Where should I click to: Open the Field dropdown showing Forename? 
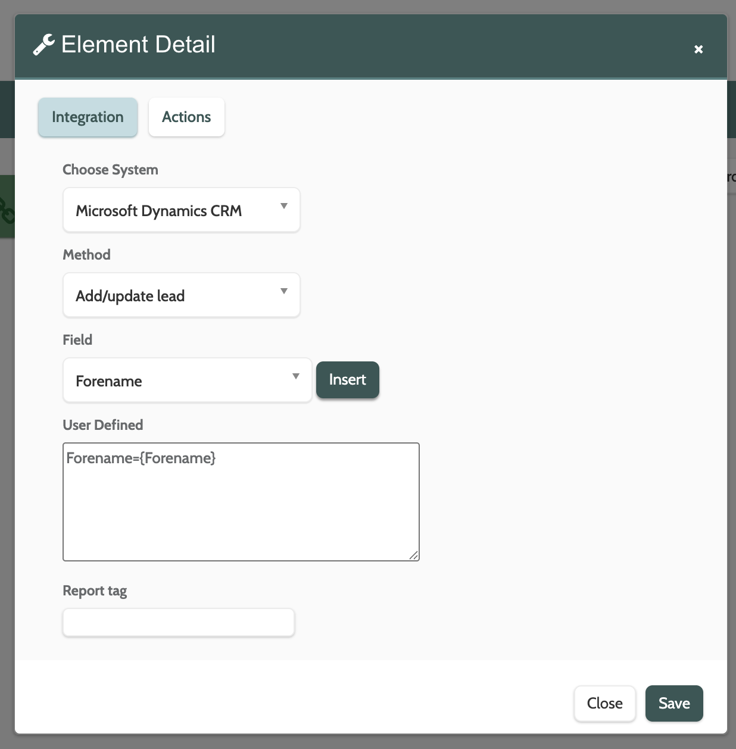(x=187, y=380)
